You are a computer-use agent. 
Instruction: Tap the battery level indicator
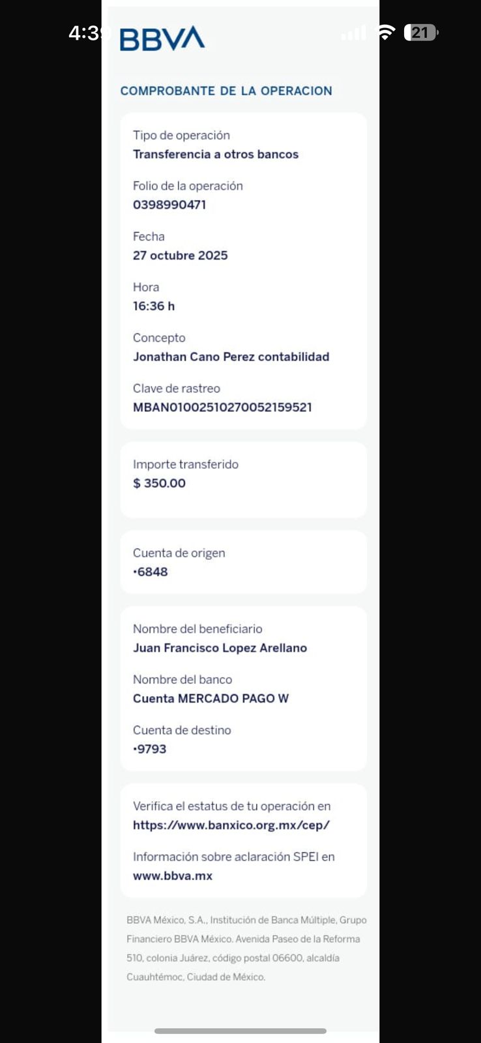pos(421,33)
